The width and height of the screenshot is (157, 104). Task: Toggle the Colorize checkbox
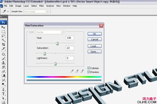pos(89,68)
